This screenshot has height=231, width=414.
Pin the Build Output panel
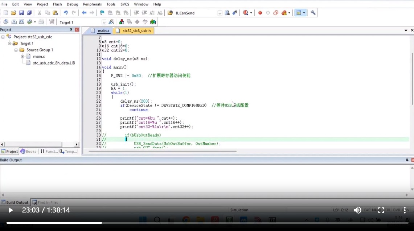[407, 160]
